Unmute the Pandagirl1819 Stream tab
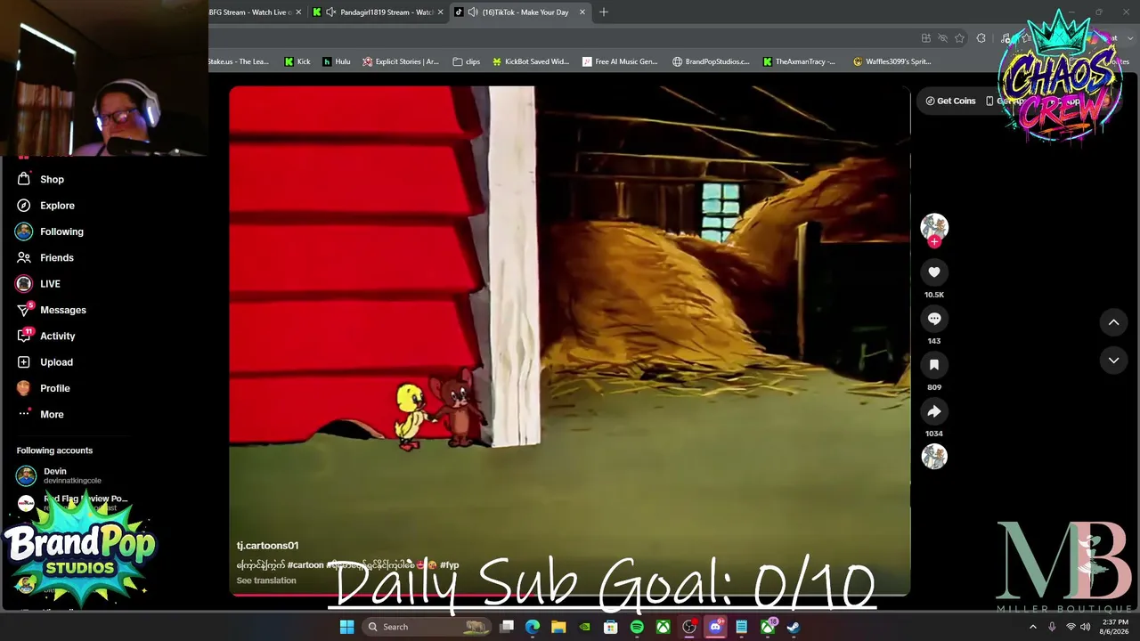Screen dimensions: 1140x641 click(331, 12)
